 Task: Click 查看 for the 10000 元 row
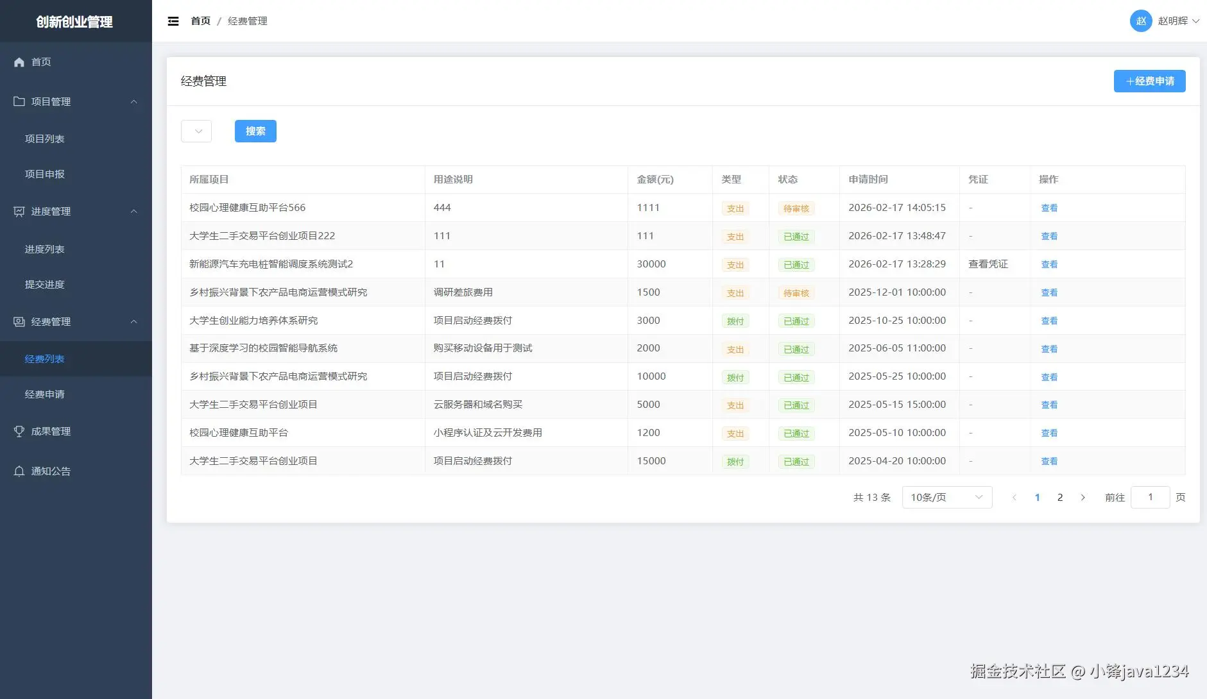tap(1049, 378)
